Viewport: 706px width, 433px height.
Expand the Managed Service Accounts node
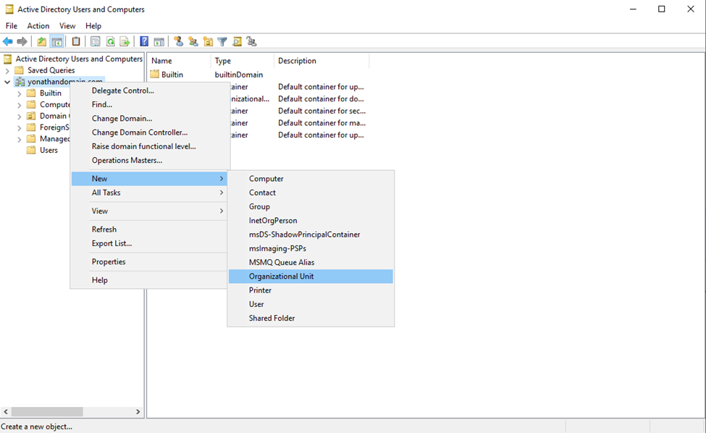point(19,139)
